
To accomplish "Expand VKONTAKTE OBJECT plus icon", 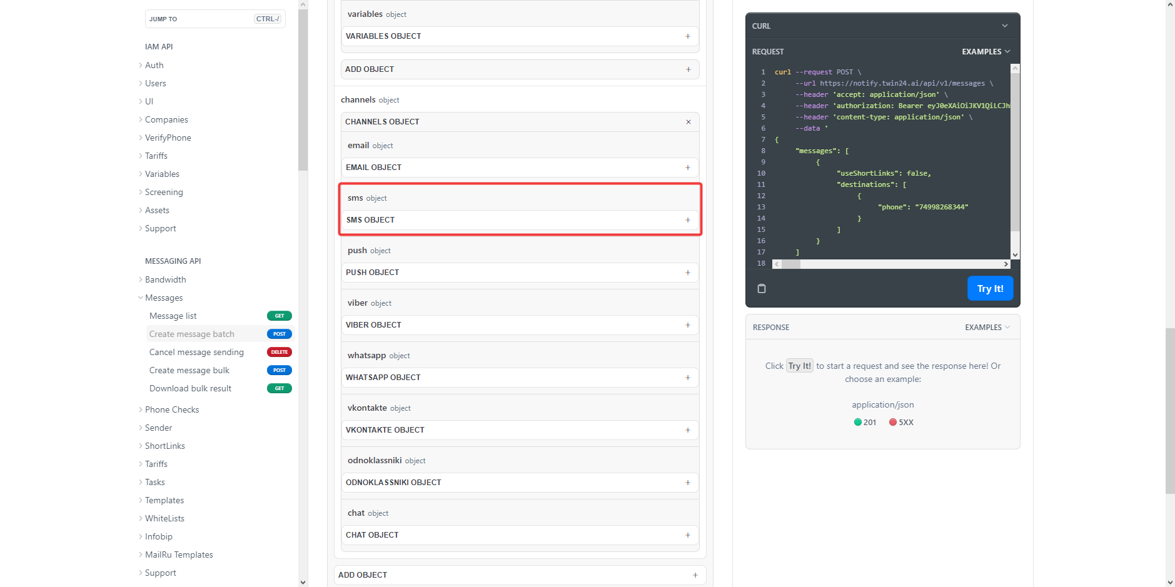I will pyautogui.click(x=687, y=430).
